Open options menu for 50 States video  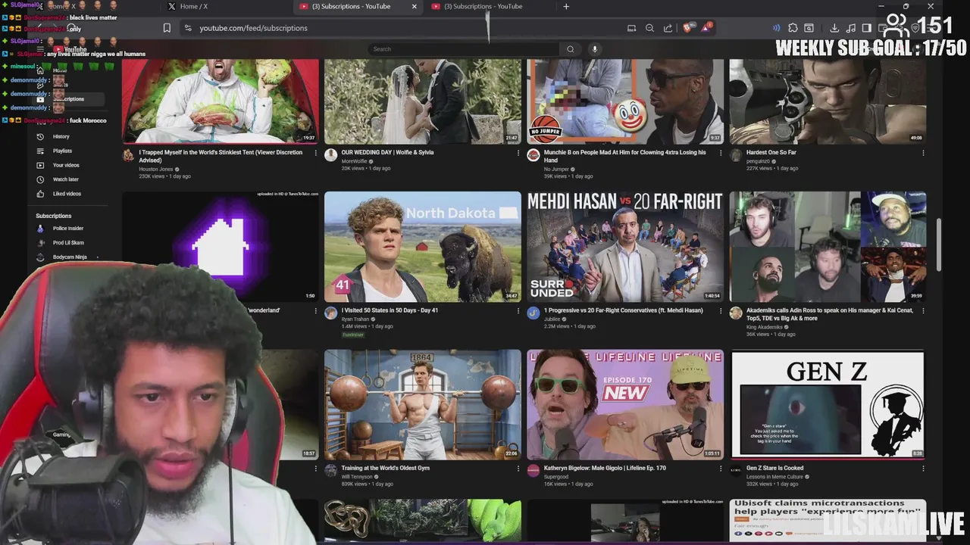[518, 310]
